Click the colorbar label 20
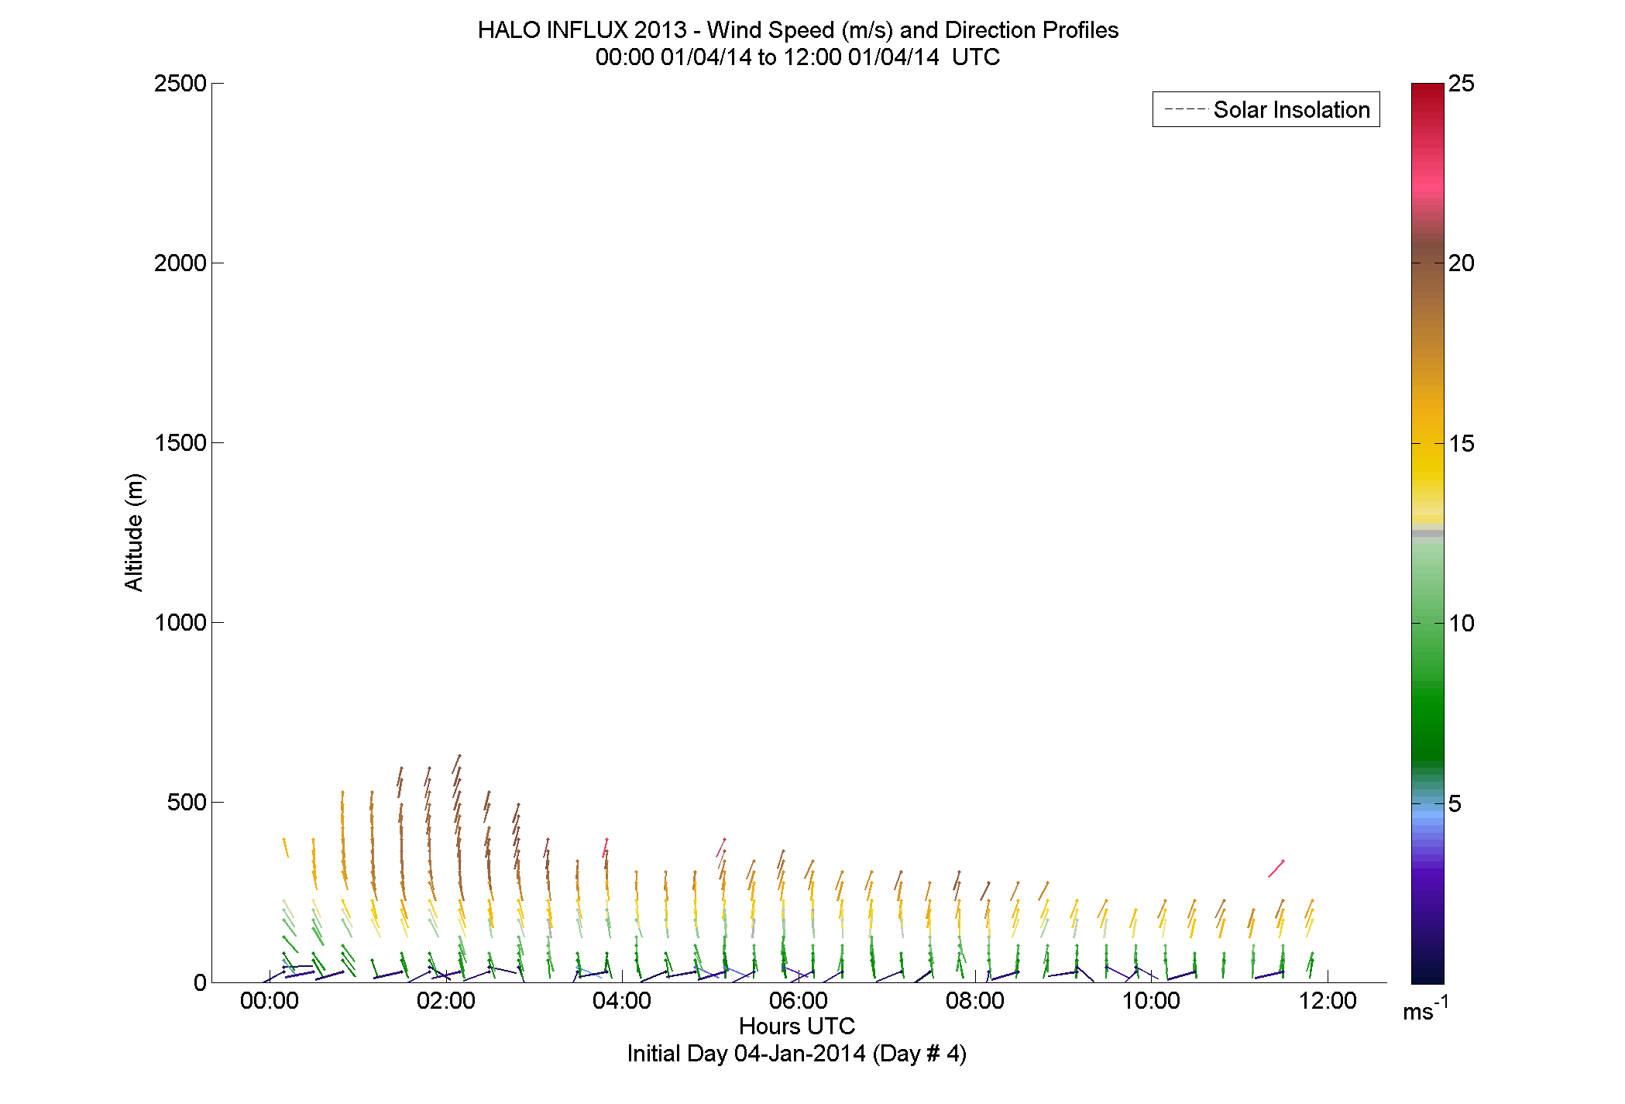The height and width of the screenshot is (1104, 1625). 1461,263
